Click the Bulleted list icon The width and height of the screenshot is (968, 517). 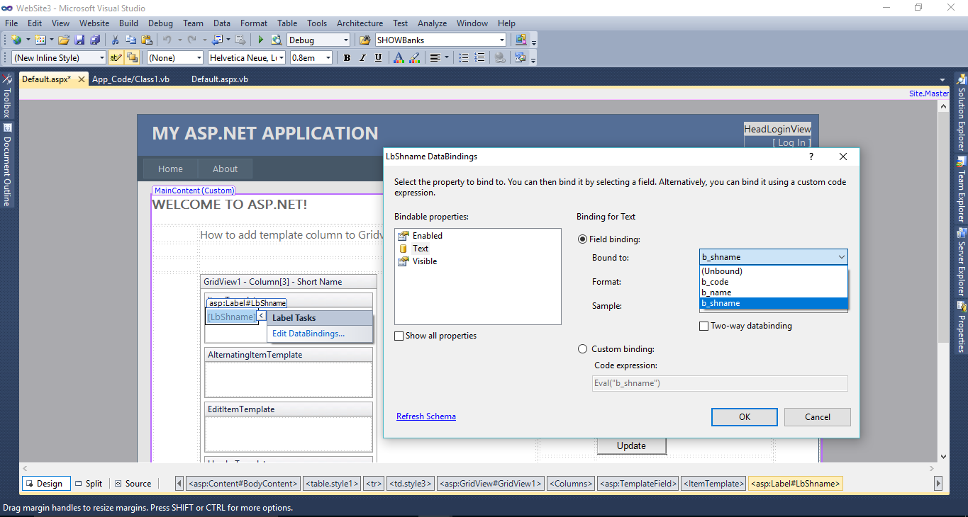(x=464, y=58)
